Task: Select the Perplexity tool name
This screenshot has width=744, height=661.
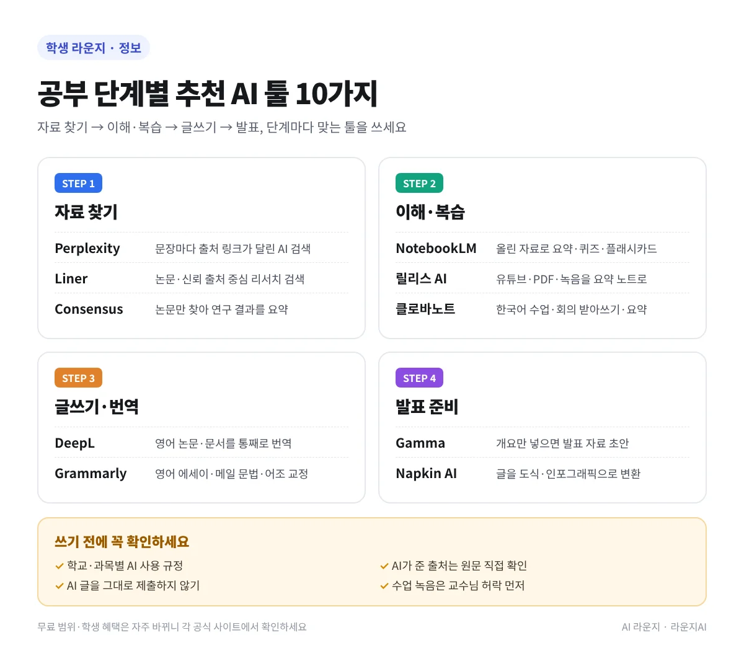Action: (87, 248)
